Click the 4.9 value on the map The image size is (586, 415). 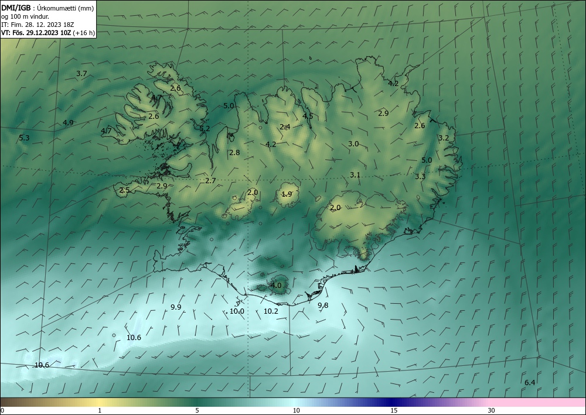point(68,122)
